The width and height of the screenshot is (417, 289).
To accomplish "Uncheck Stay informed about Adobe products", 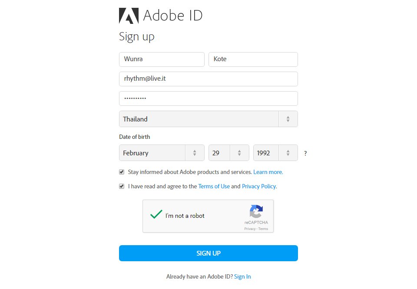I will point(122,172).
